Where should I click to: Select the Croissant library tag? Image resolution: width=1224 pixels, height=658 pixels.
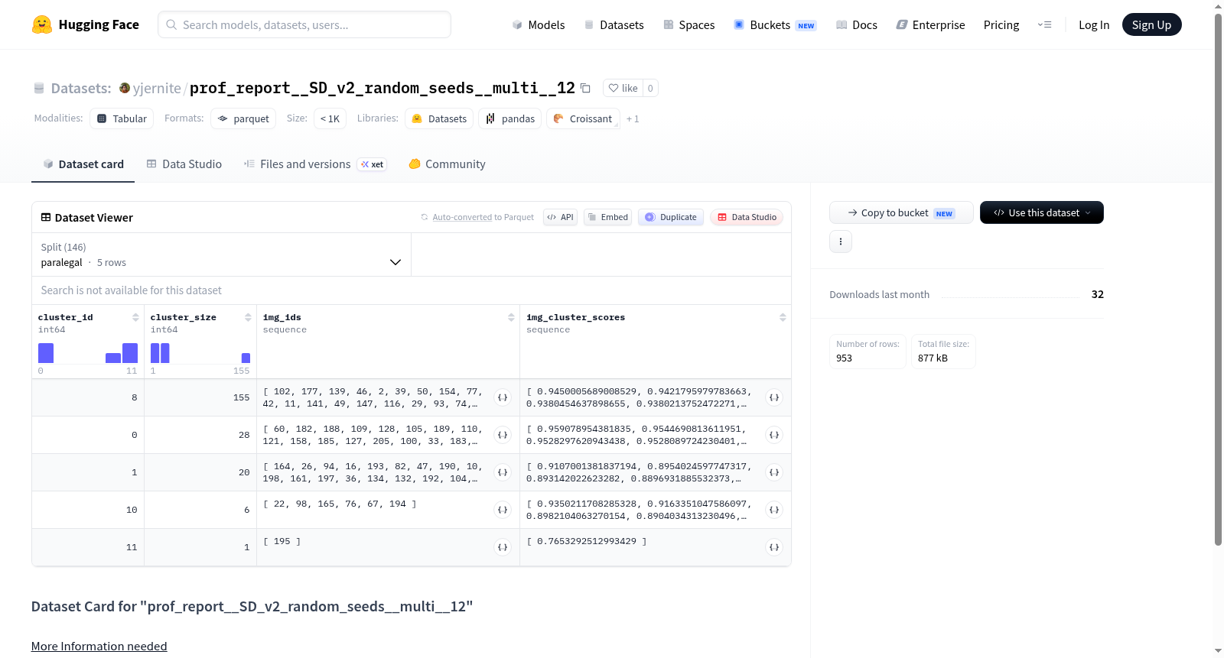pyautogui.click(x=583, y=118)
